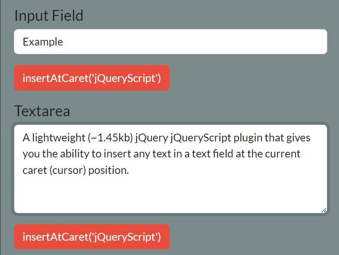This screenshot has height=255, width=339.
Task: Place caret at '(~1.45kb)' in textarea
Action: pyautogui.click(x=110, y=138)
